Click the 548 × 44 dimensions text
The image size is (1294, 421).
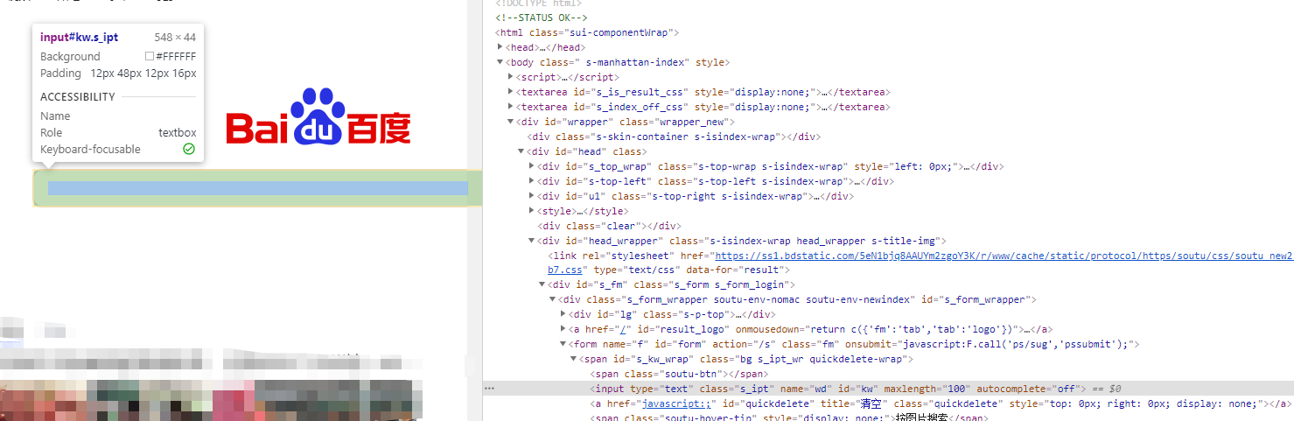(175, 38)
